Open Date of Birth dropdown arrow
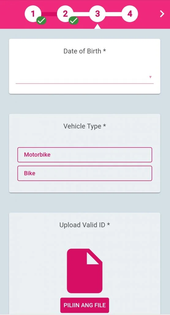 tap(150, 77)
